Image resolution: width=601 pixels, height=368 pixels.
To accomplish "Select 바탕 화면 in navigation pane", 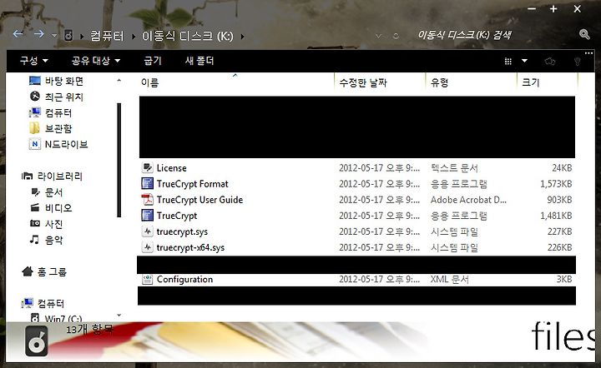I will pyautogui.click(x=64, y=81).
